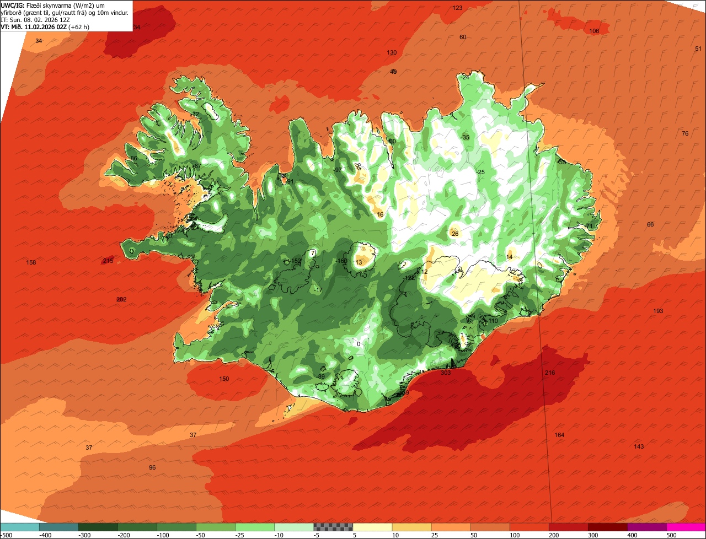Screen dimensions: 706x539
Task: Select the pale yellow 5 to 10 legend swatch
Action: pos(372,527)
